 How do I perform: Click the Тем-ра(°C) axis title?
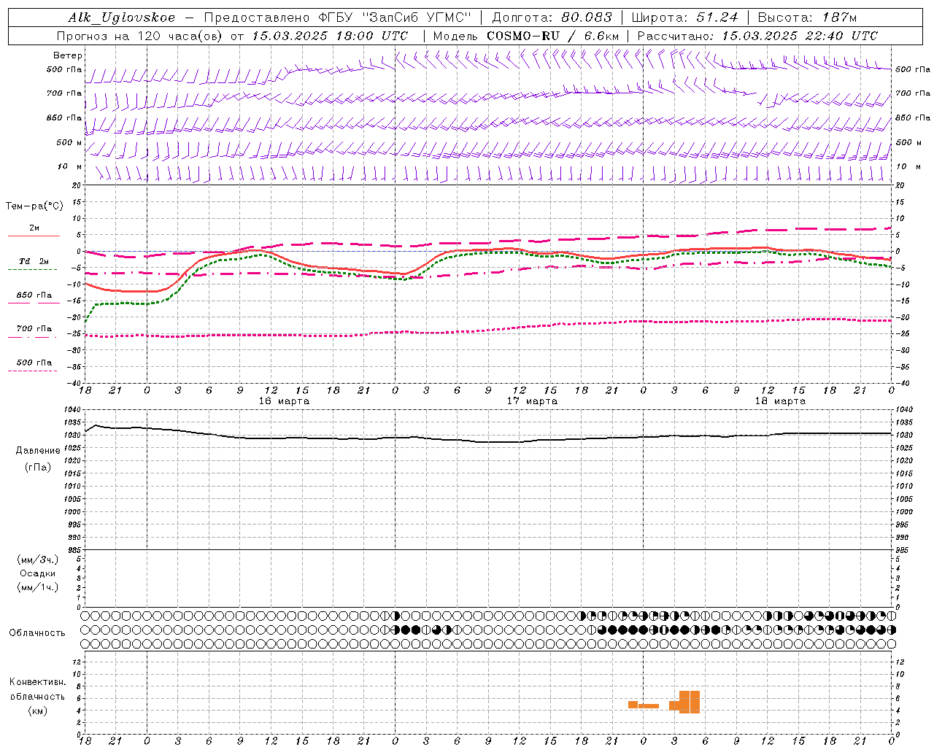click(34, 206)
